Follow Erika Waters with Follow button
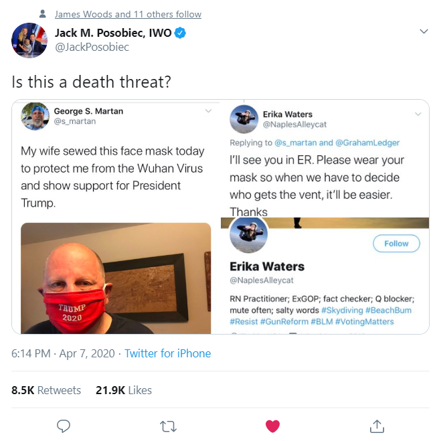 coord(396,244)
